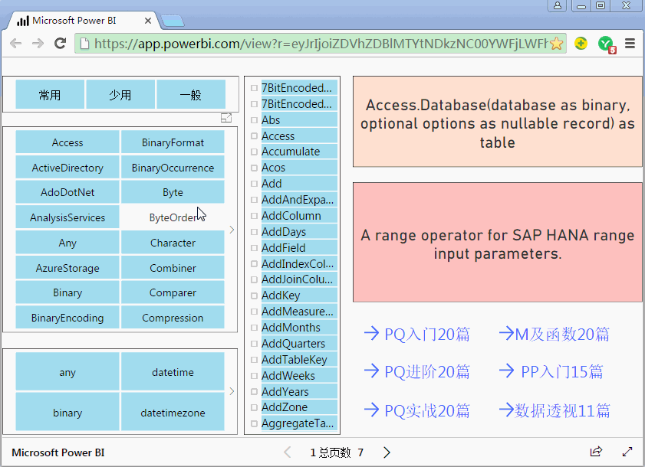The height and width of the screenshot is (467, 645).
Task: Click the user profile icon in title bar
Action: (x=558, y=5)
